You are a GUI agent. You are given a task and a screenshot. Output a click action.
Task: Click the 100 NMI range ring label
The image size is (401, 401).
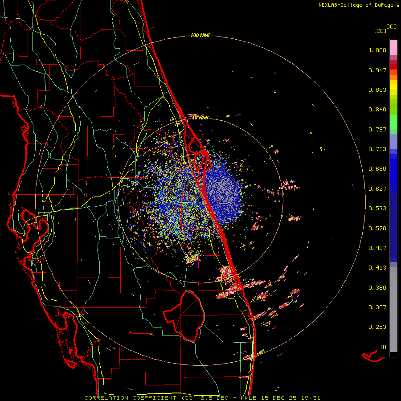pyautogui.click(x=200, y=35)
